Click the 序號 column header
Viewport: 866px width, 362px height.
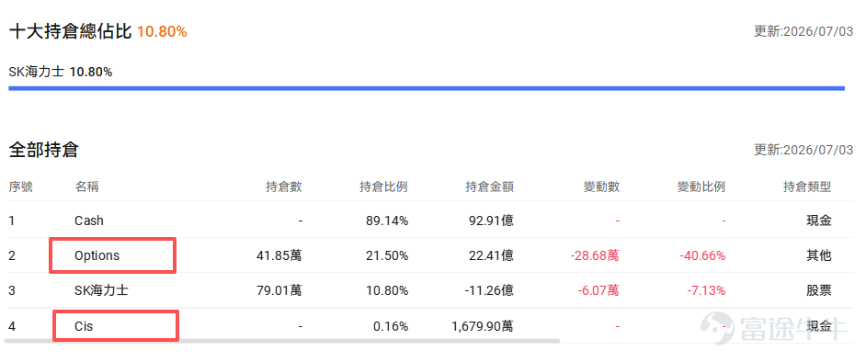click(x=20, y=187)
